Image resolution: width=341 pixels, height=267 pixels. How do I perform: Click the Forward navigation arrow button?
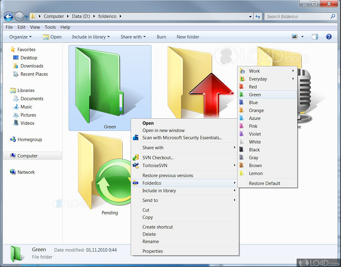pos(19,17)
